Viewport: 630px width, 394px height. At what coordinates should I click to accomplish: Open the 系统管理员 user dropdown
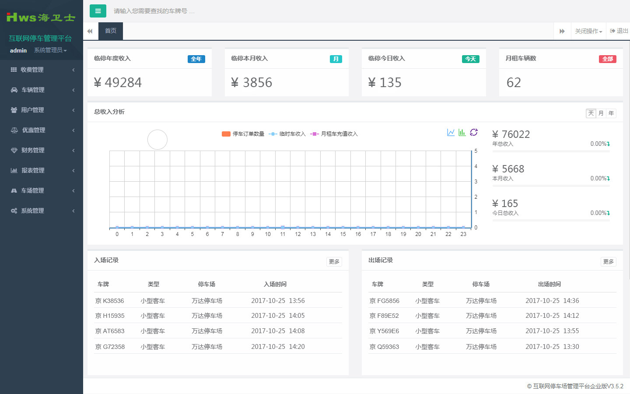[x=50, y=50]
